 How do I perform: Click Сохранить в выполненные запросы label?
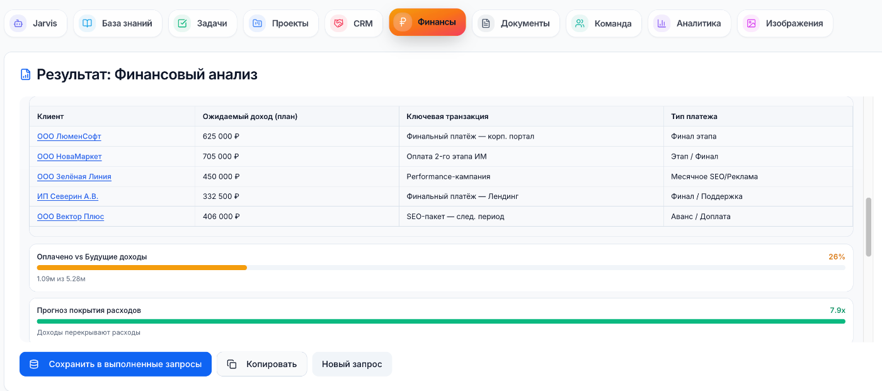coord(125,364)
